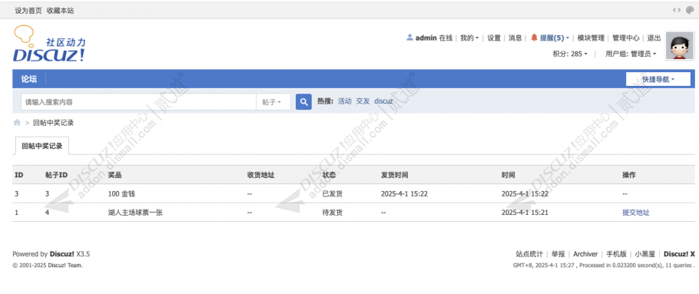Click the 在线 status text

point(446,38)
